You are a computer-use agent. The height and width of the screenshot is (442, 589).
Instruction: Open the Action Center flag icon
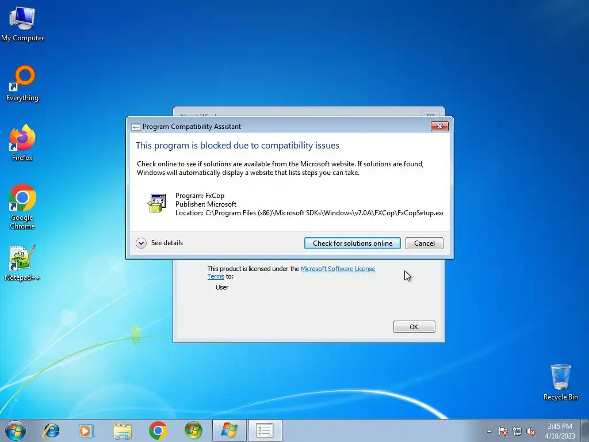tap(503, 431)
